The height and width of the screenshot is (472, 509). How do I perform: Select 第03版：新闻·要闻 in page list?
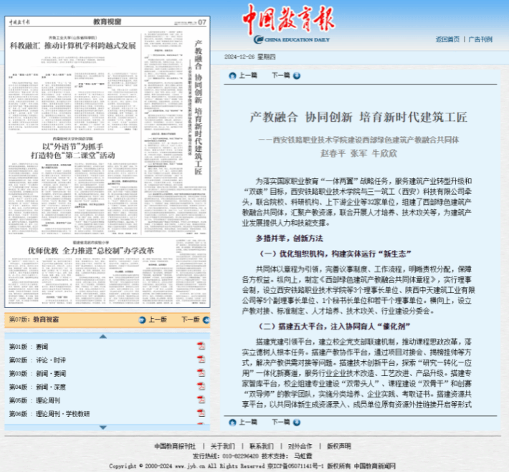pyautogui.click(x=37, y=373)
